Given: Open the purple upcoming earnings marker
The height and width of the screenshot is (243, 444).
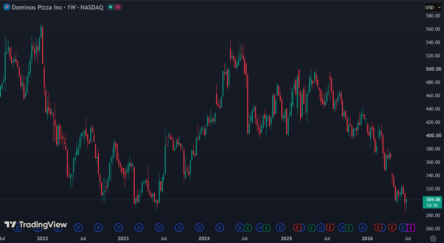Looking at the screenshot, I should point(411,227).
